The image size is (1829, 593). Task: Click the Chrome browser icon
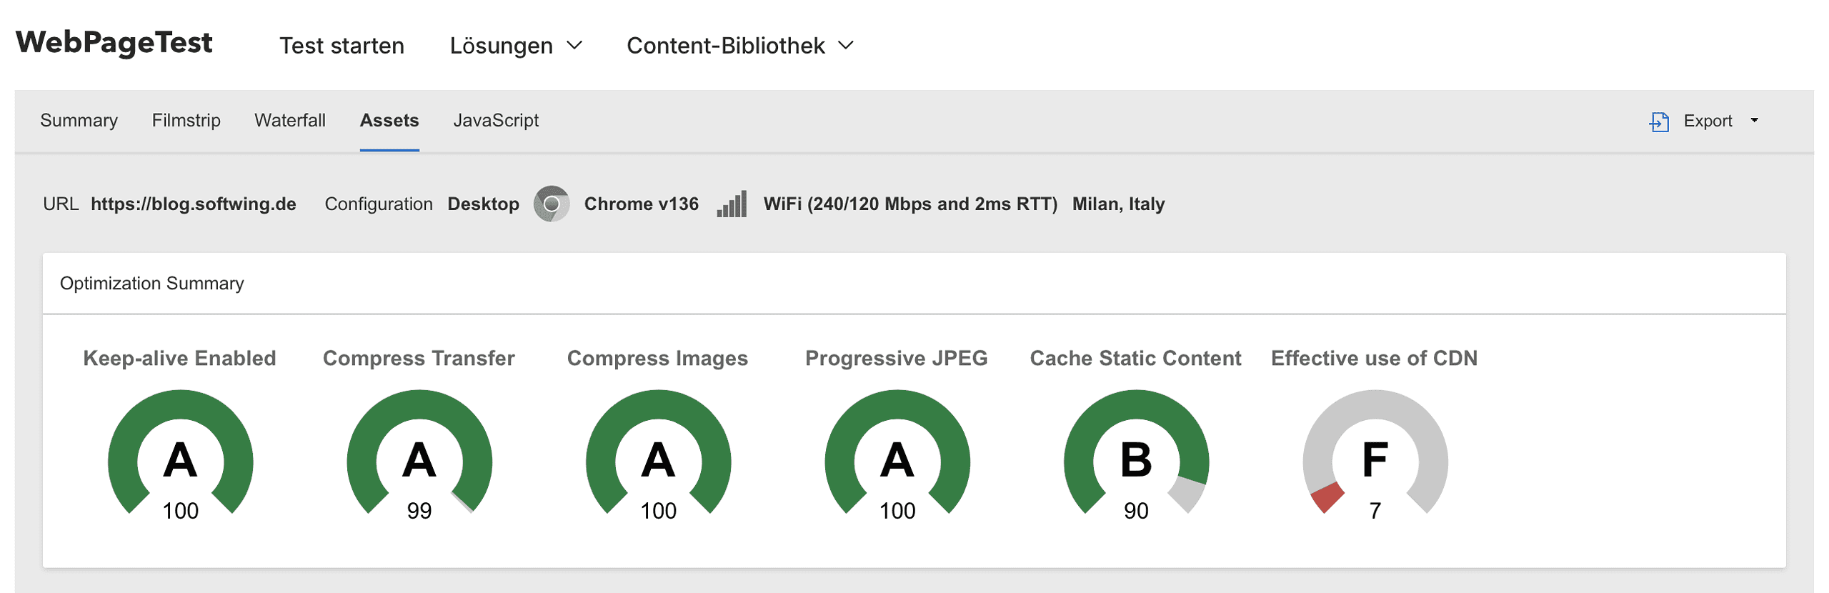(x=551, y=204)
